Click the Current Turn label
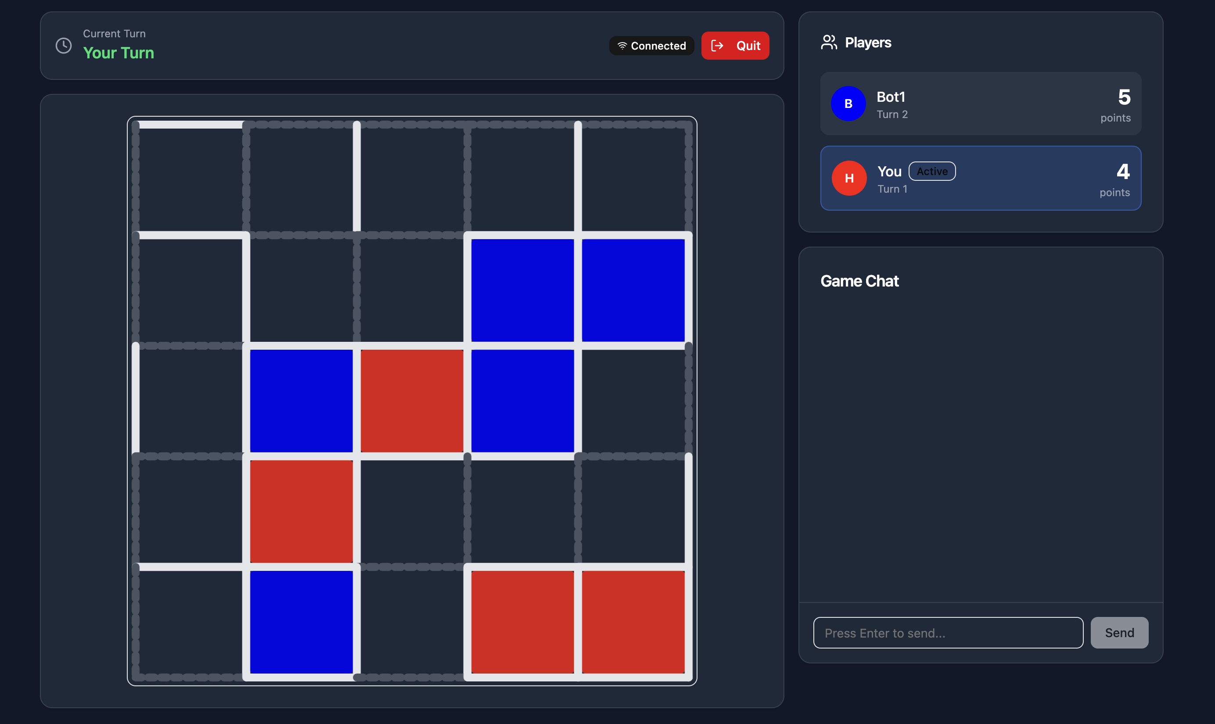The height and width of the screenshot is (724, 1215). [x=114, y=33]
